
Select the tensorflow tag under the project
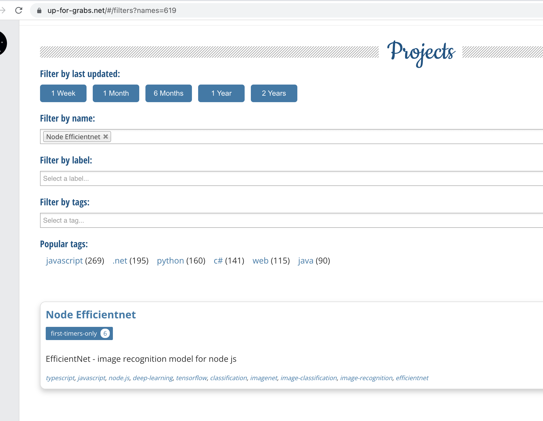191,378
